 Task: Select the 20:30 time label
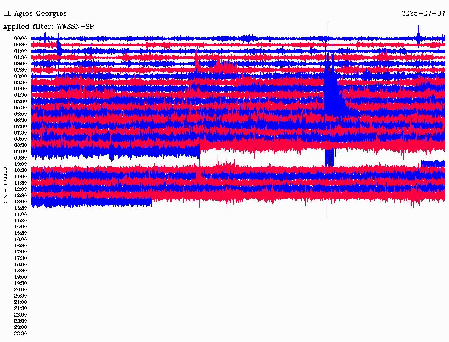[21, 296]
